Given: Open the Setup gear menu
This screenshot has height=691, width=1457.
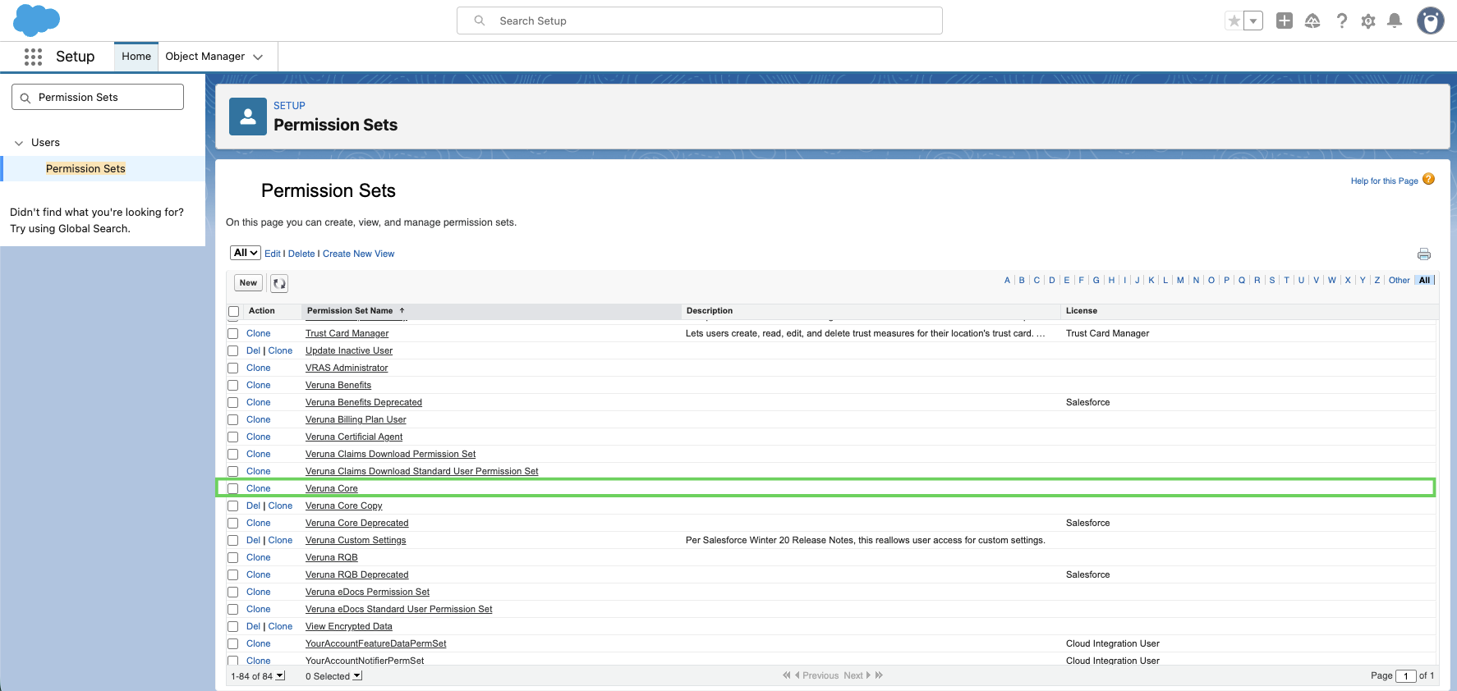Looking at the screenshot, I should [x=1368, y=21].
